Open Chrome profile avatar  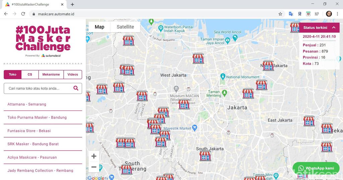pyautogui.click(x=329, y=14)
